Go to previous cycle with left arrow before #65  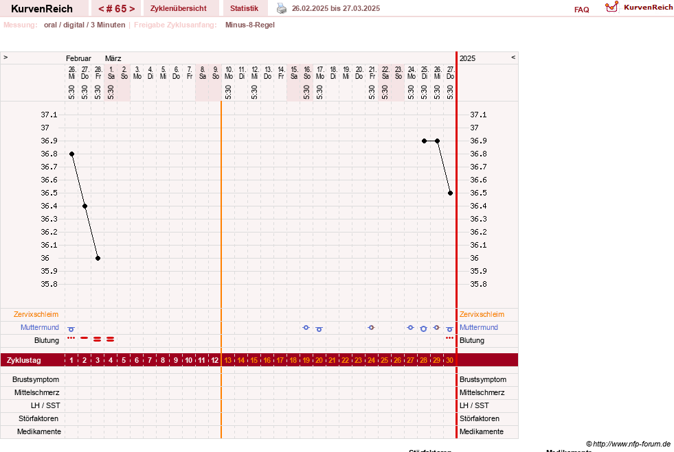point(101,9)
